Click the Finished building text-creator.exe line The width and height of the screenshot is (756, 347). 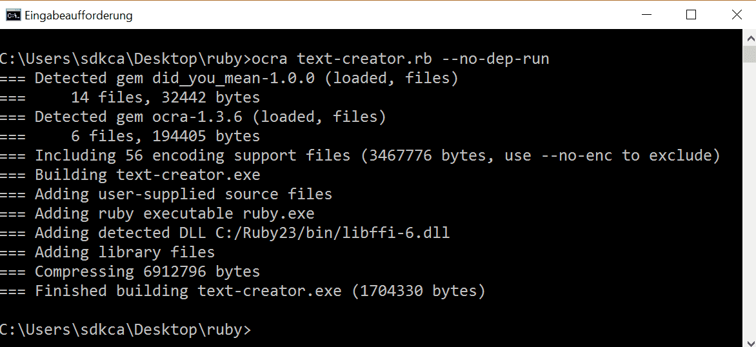click(x=243, y=291)
